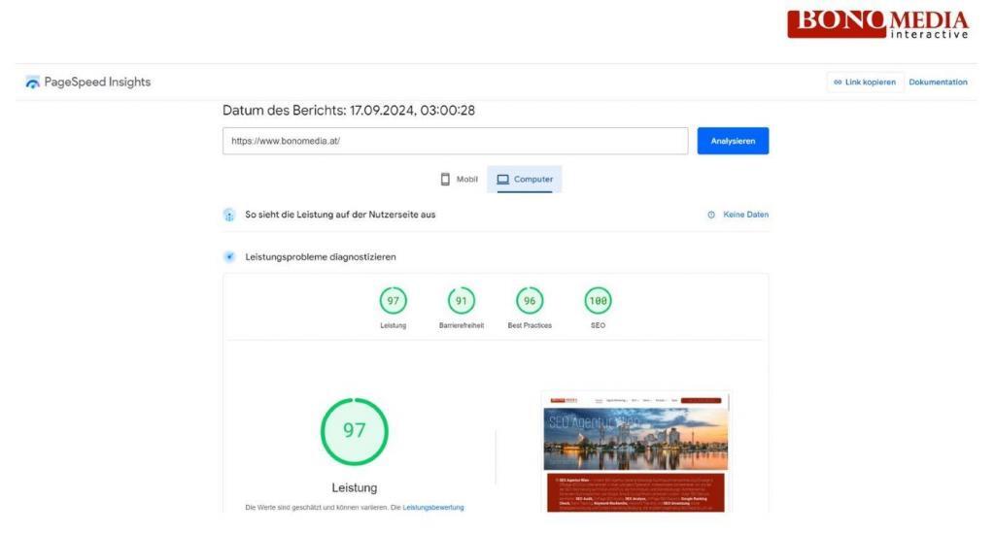
Task: Click the Leistung label under small gauge
Action: [x=393, y=325]
